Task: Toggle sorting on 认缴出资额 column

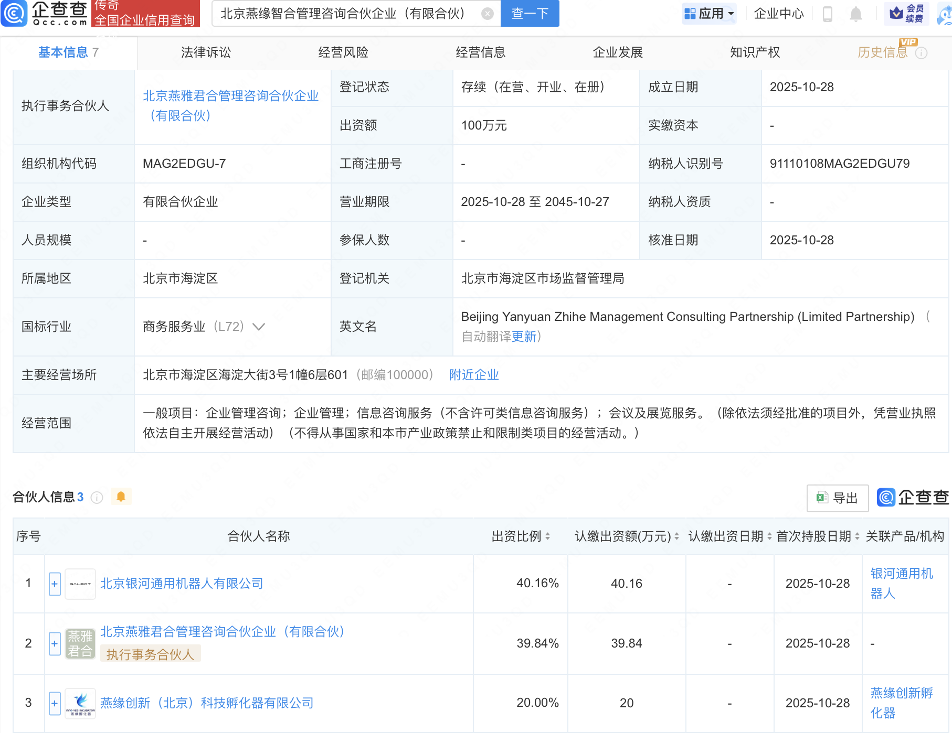Action: click(675, 537)
